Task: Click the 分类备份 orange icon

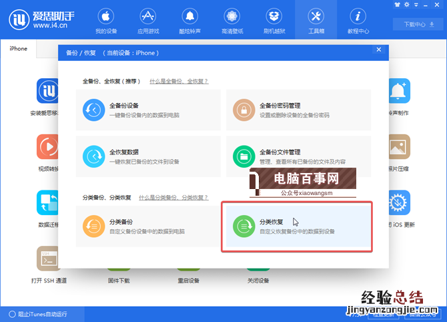Action: point(94,226)
